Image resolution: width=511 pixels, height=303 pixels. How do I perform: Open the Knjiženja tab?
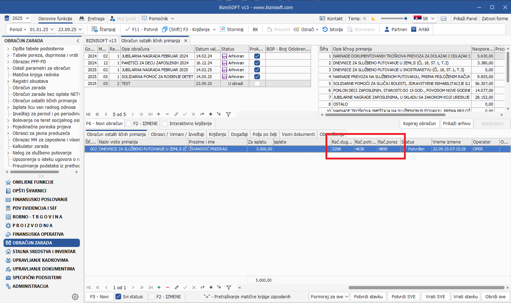click(217, 134)
